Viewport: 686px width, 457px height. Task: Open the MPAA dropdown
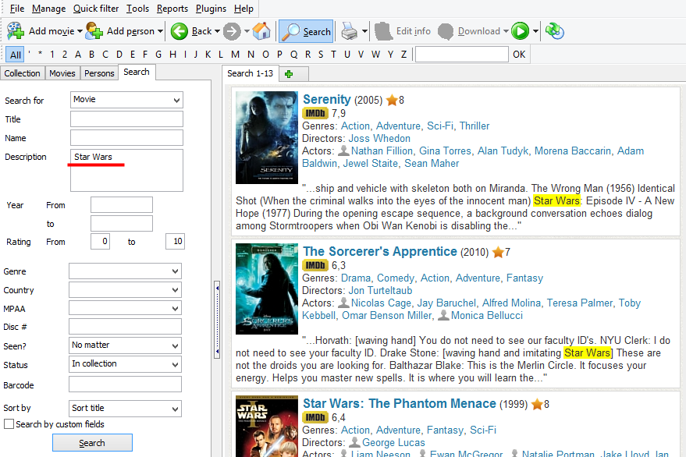click(x=125, y=309)
